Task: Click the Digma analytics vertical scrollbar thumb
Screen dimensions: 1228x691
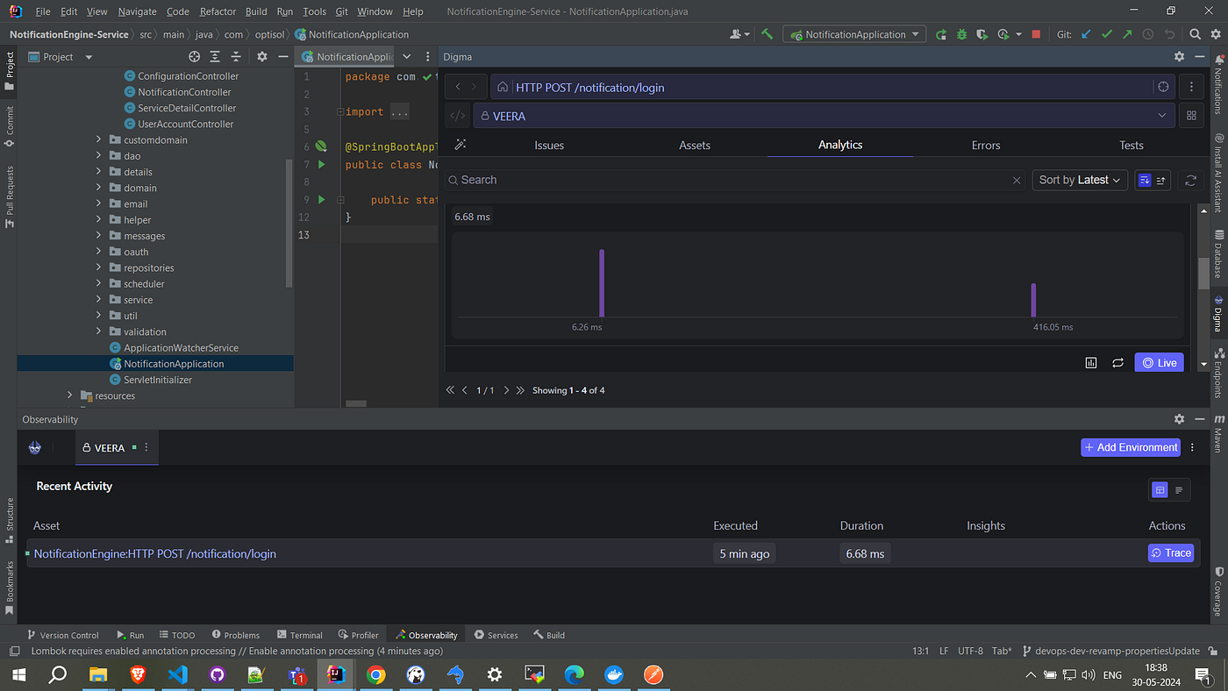Action: (x=1203, y=273)
